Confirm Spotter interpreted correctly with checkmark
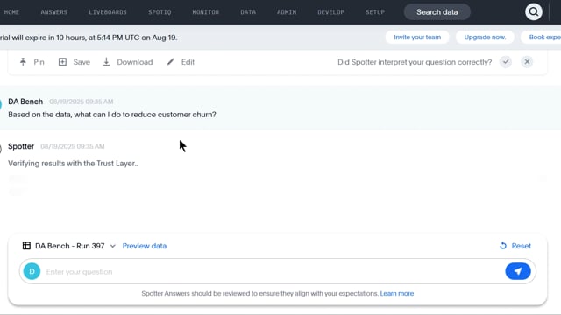 [506, 62]
